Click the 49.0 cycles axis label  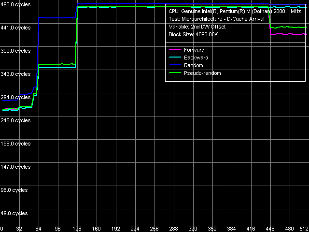point(14,214)
